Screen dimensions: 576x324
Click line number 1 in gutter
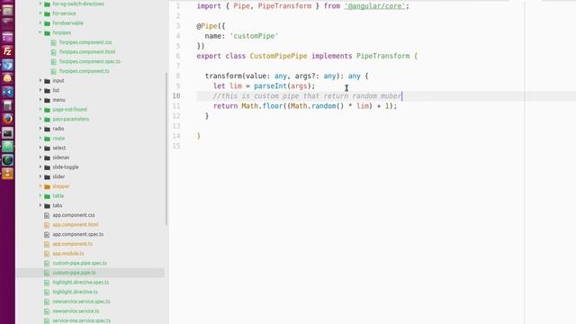point(178,6)
